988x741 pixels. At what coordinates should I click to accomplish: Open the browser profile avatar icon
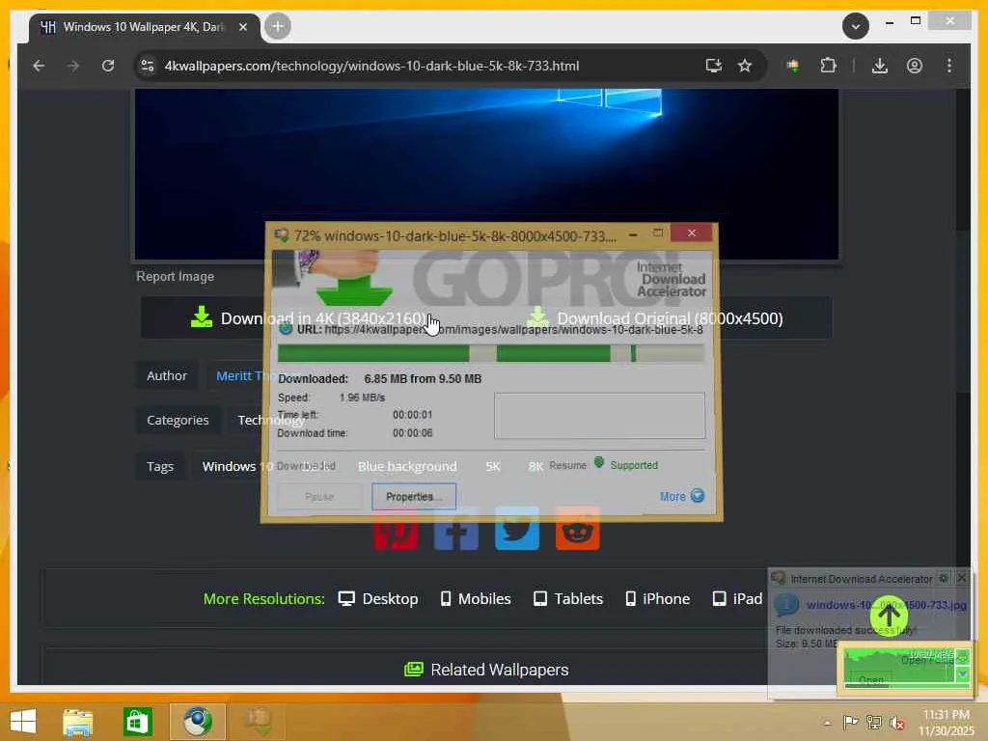[x=915, y=66]
